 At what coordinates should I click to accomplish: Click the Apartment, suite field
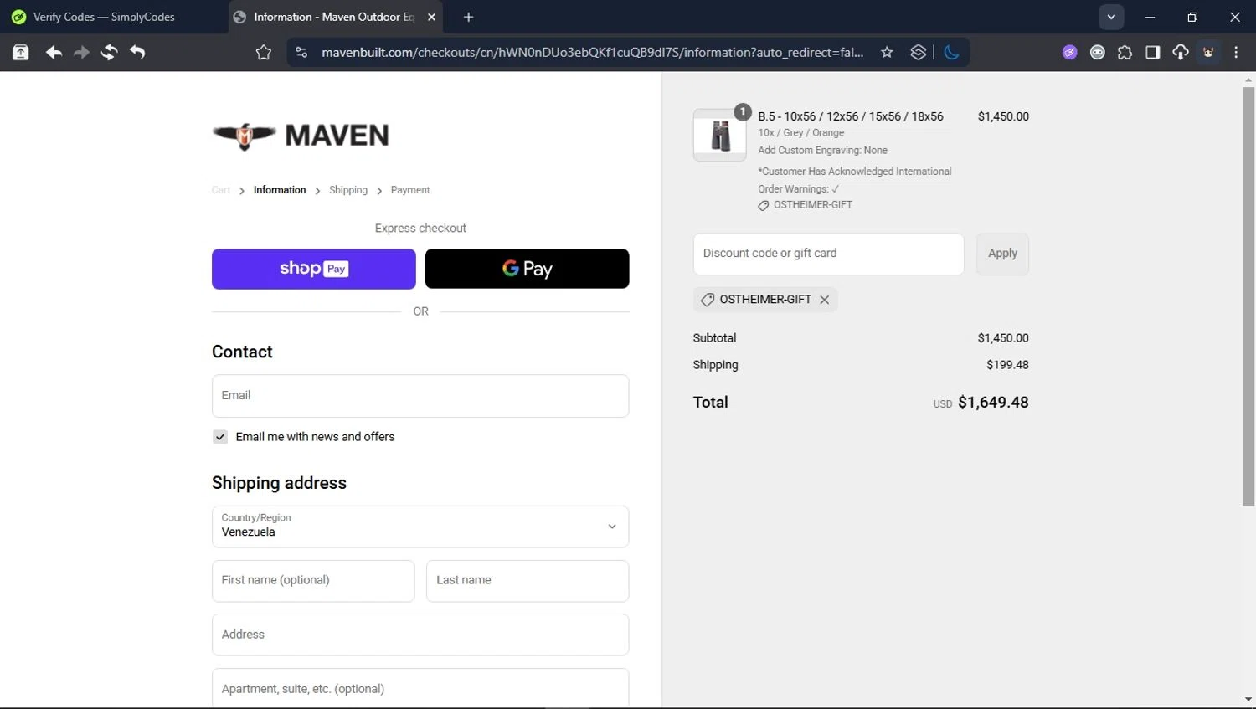click(420, 688)
